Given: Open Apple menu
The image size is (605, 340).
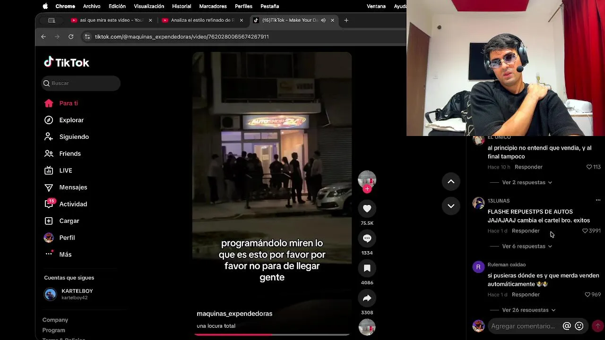Looking at the screenshot, I should [45, 6].
